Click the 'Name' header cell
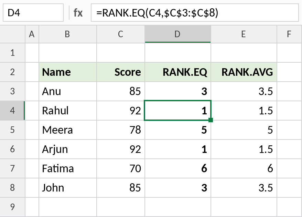The image size is (302, 217). pyautogui.click(x=68, y=72)
